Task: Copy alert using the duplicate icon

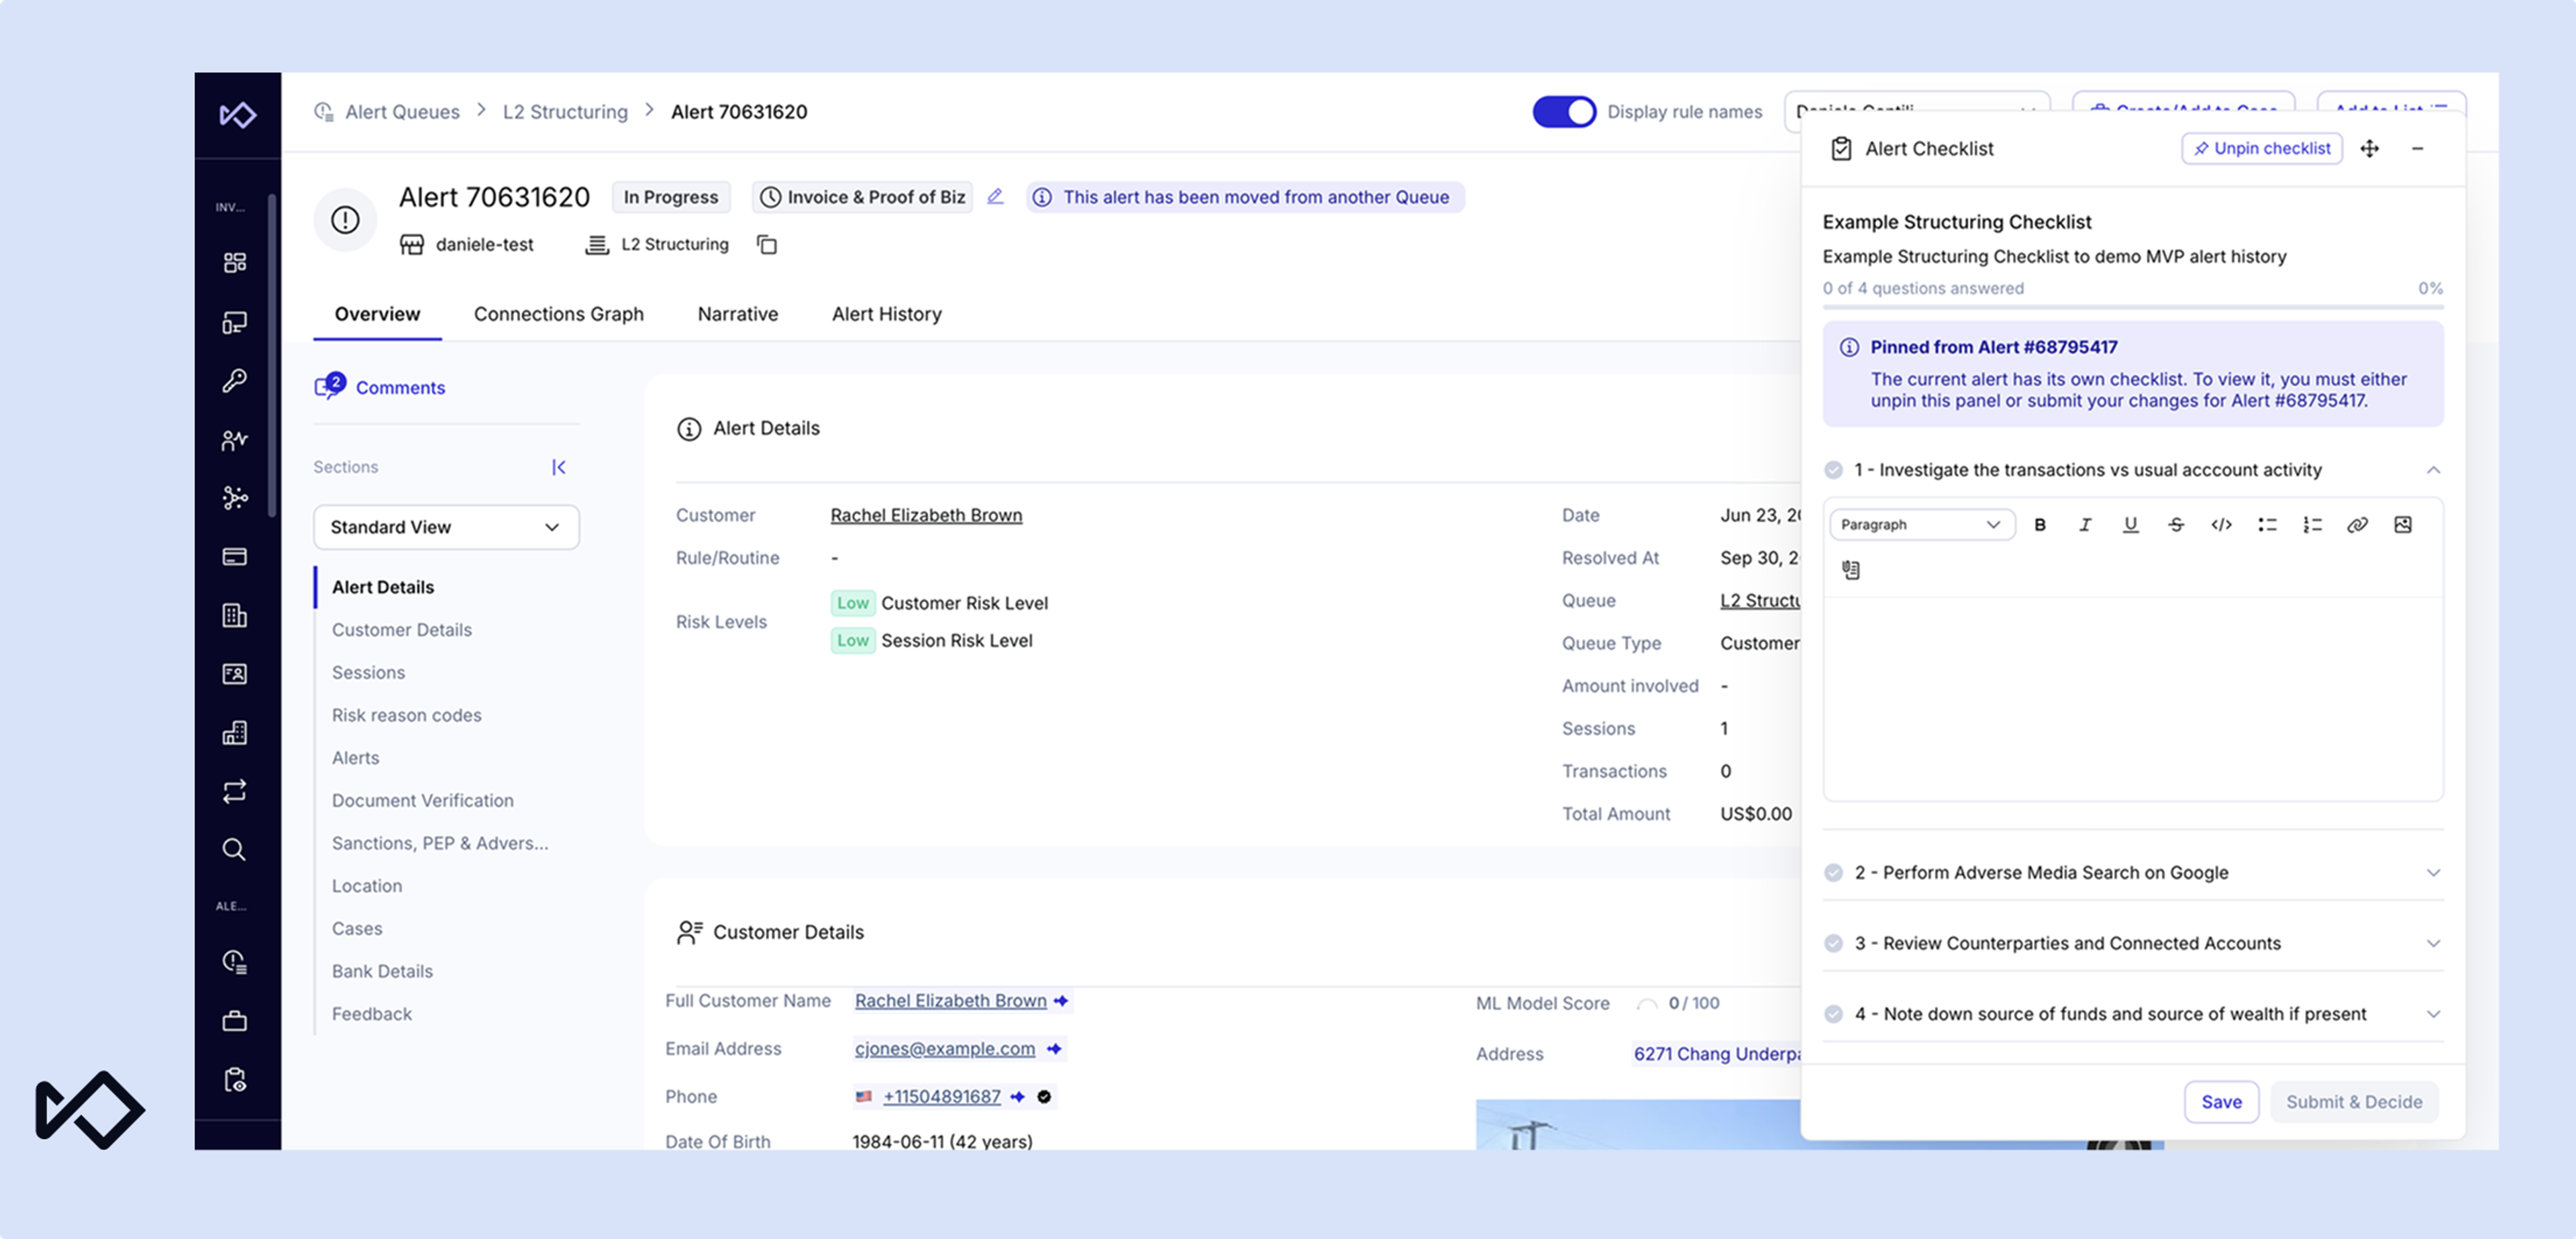Action: (x=767, y=244)
